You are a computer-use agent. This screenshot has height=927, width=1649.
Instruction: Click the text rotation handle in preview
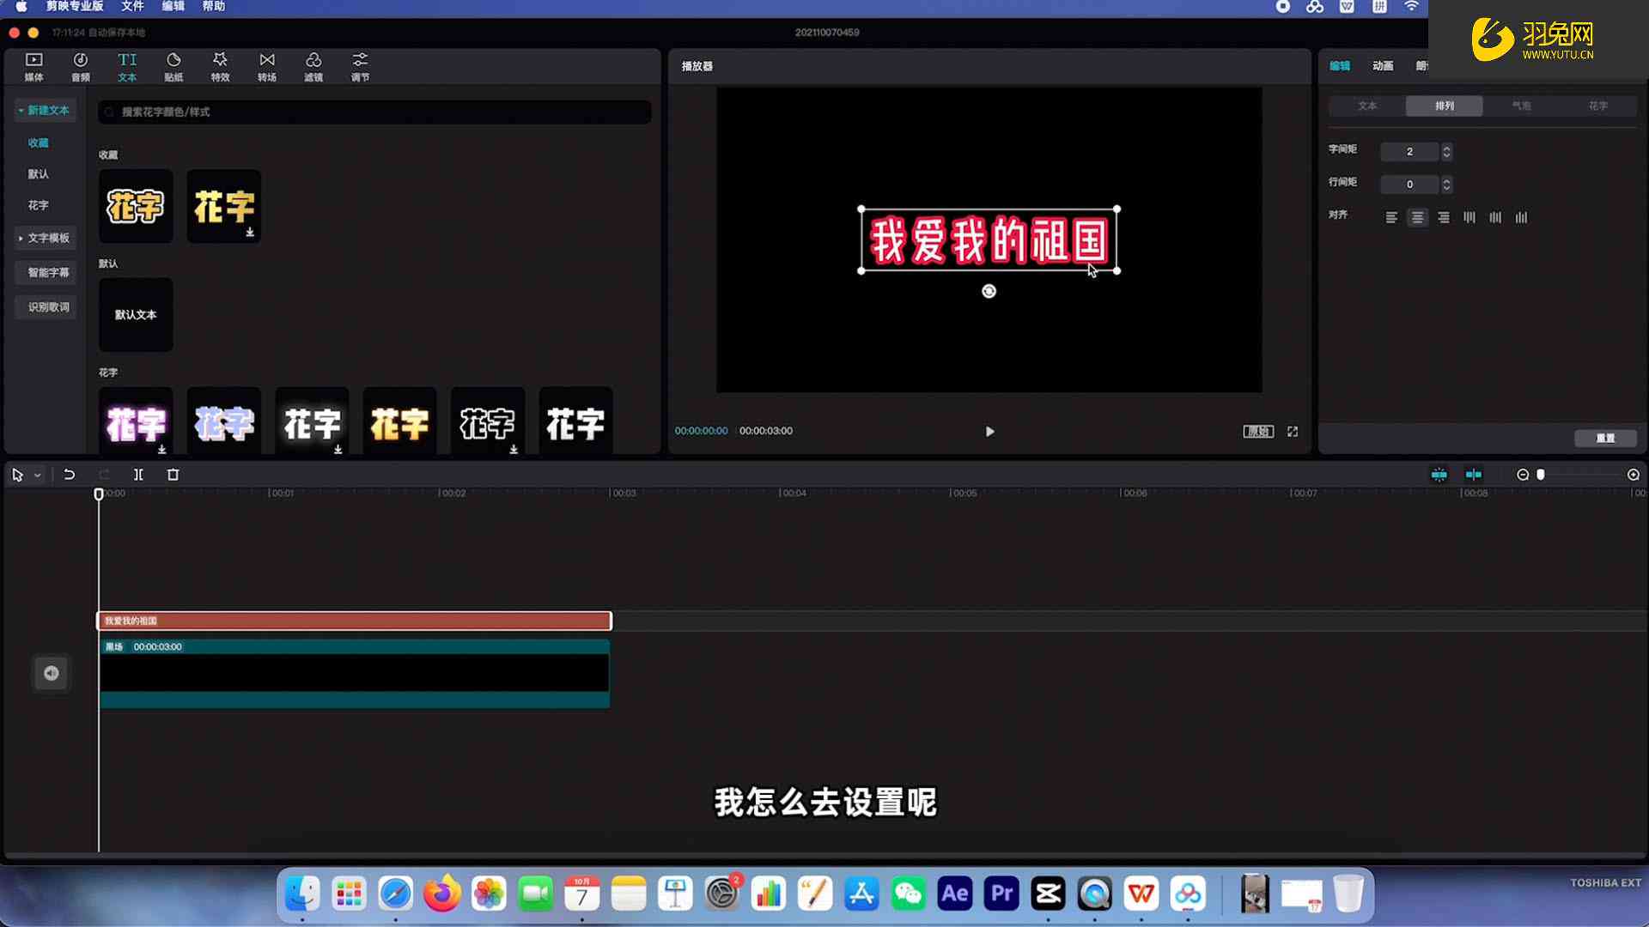point(989,292)
